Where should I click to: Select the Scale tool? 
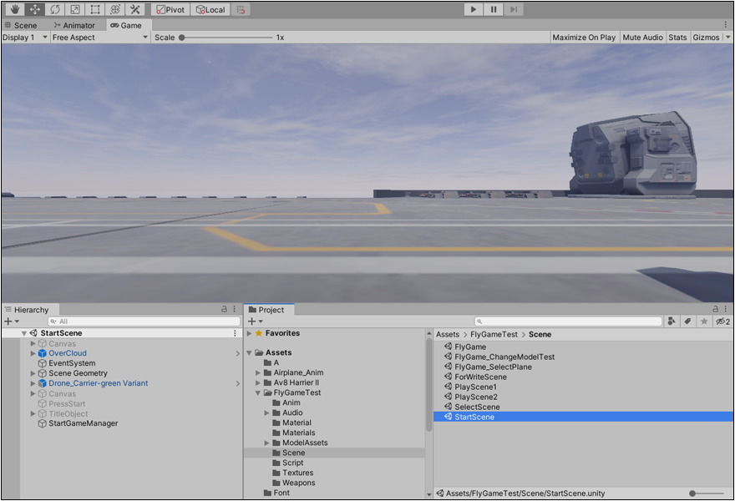point(75,9)
